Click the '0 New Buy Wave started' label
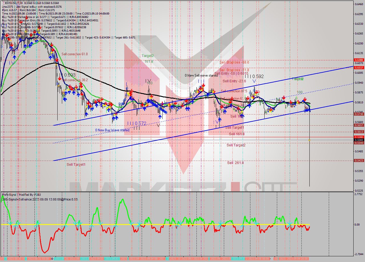365x262 pixels. (x=112, y=130)
